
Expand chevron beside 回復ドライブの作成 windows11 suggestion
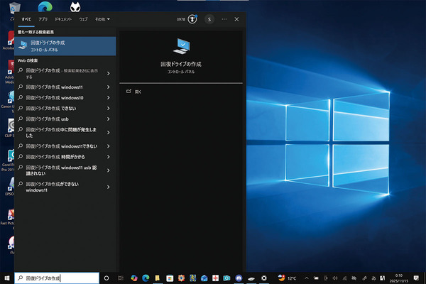[108, 87]
